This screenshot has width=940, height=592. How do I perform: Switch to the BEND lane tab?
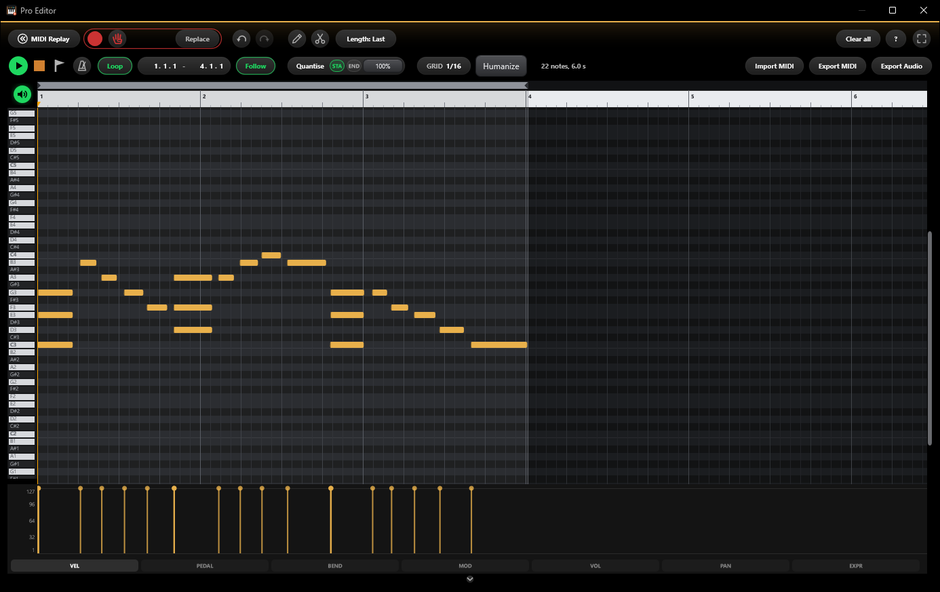click(x=335, y=566)
